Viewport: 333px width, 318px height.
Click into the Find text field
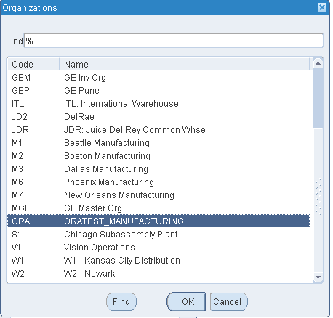[174, 41]
